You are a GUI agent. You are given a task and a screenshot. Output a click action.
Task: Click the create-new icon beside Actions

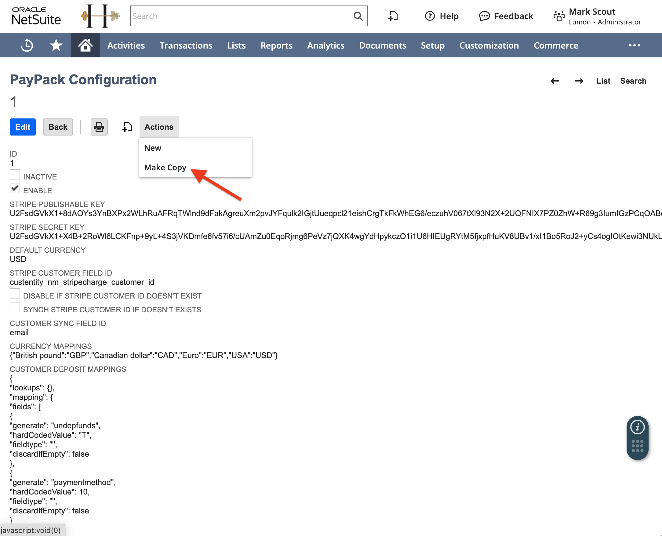click(127, 127)
